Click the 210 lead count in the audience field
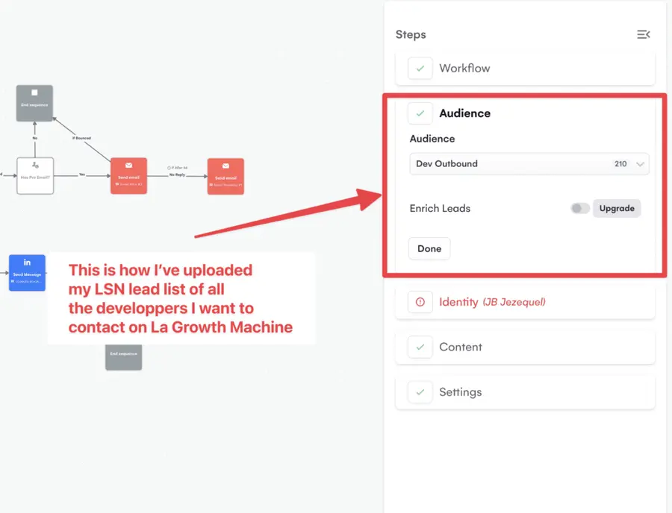The height and width of the screenshot is (513, 672). (620, 164)
